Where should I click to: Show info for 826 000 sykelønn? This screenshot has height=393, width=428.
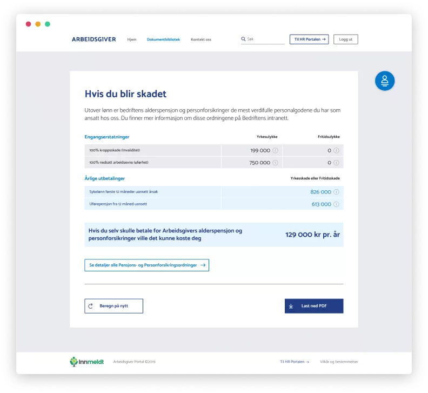point(336,192)
